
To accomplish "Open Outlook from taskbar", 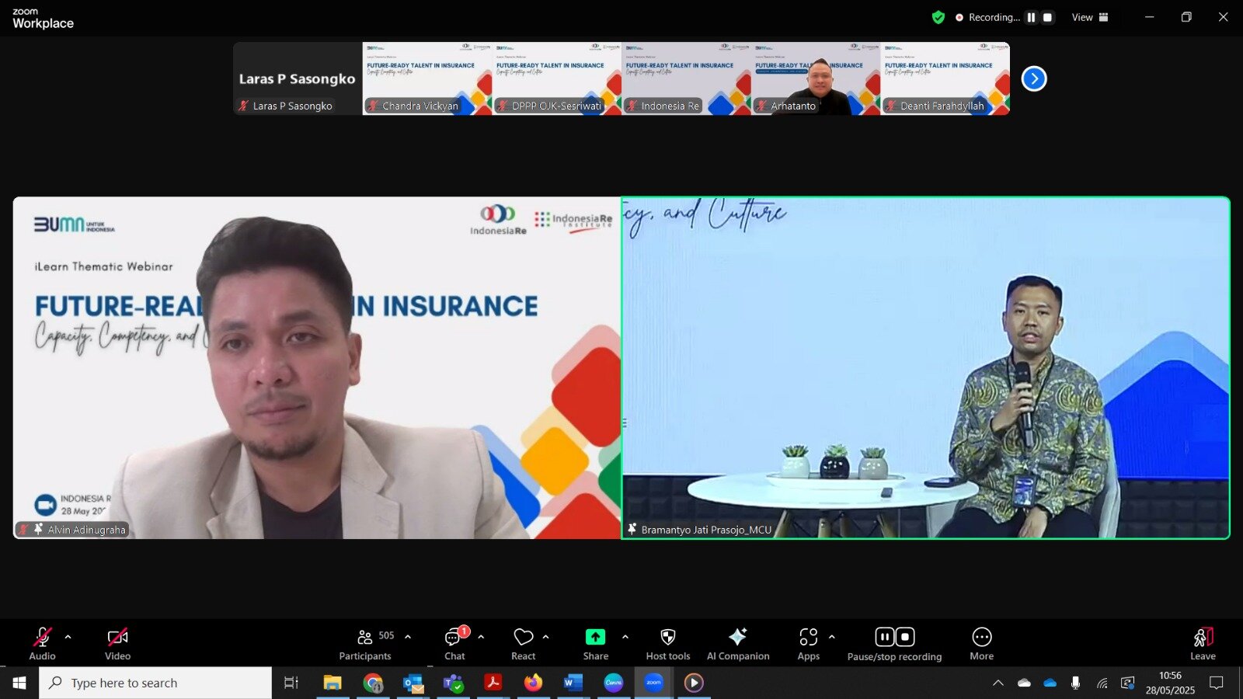I will (413, 683).
